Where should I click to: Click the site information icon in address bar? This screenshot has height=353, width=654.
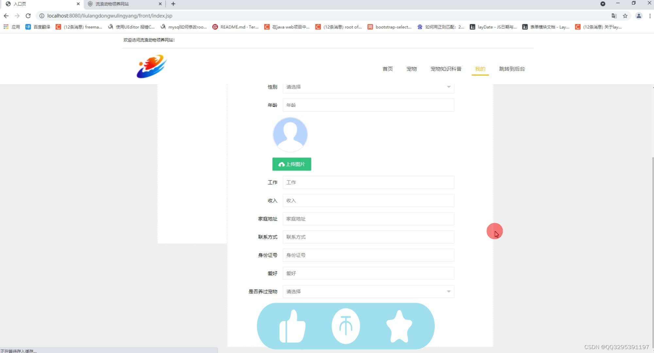click(x=42, y=16)
